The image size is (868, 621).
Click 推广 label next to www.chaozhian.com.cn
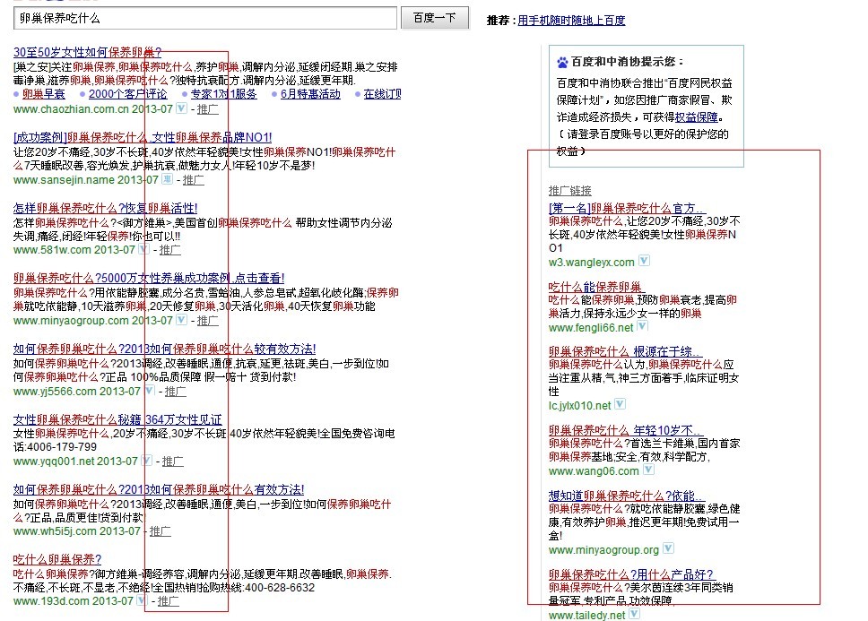(x=208, y=109)
